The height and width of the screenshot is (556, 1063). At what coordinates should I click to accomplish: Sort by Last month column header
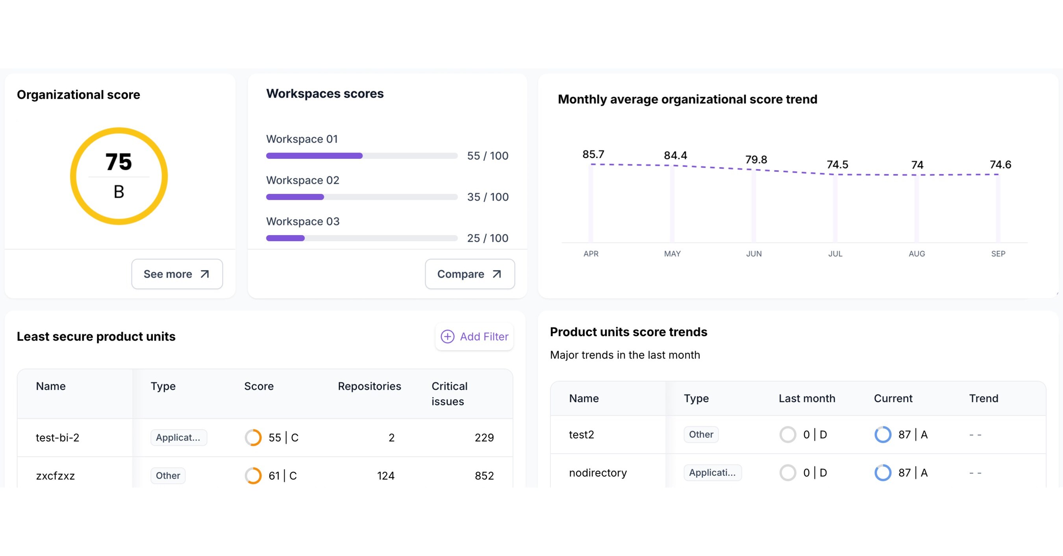pos(807,399)
